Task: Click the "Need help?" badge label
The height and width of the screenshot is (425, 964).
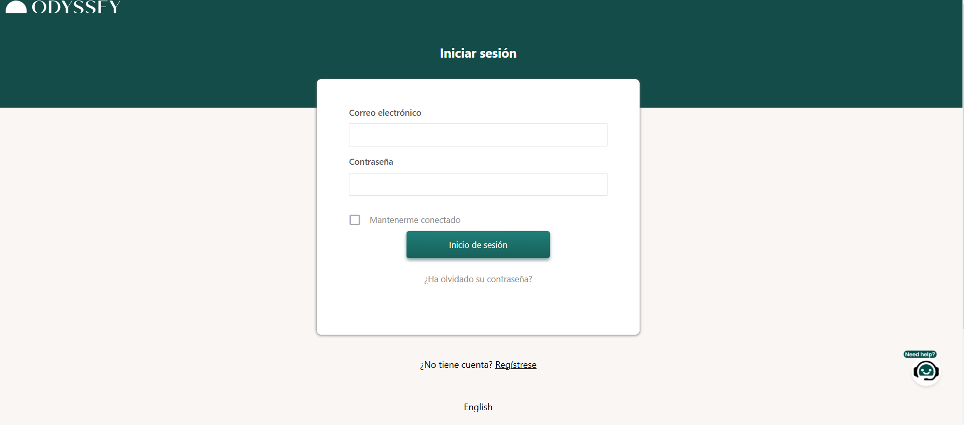Action: click(920, 354)
